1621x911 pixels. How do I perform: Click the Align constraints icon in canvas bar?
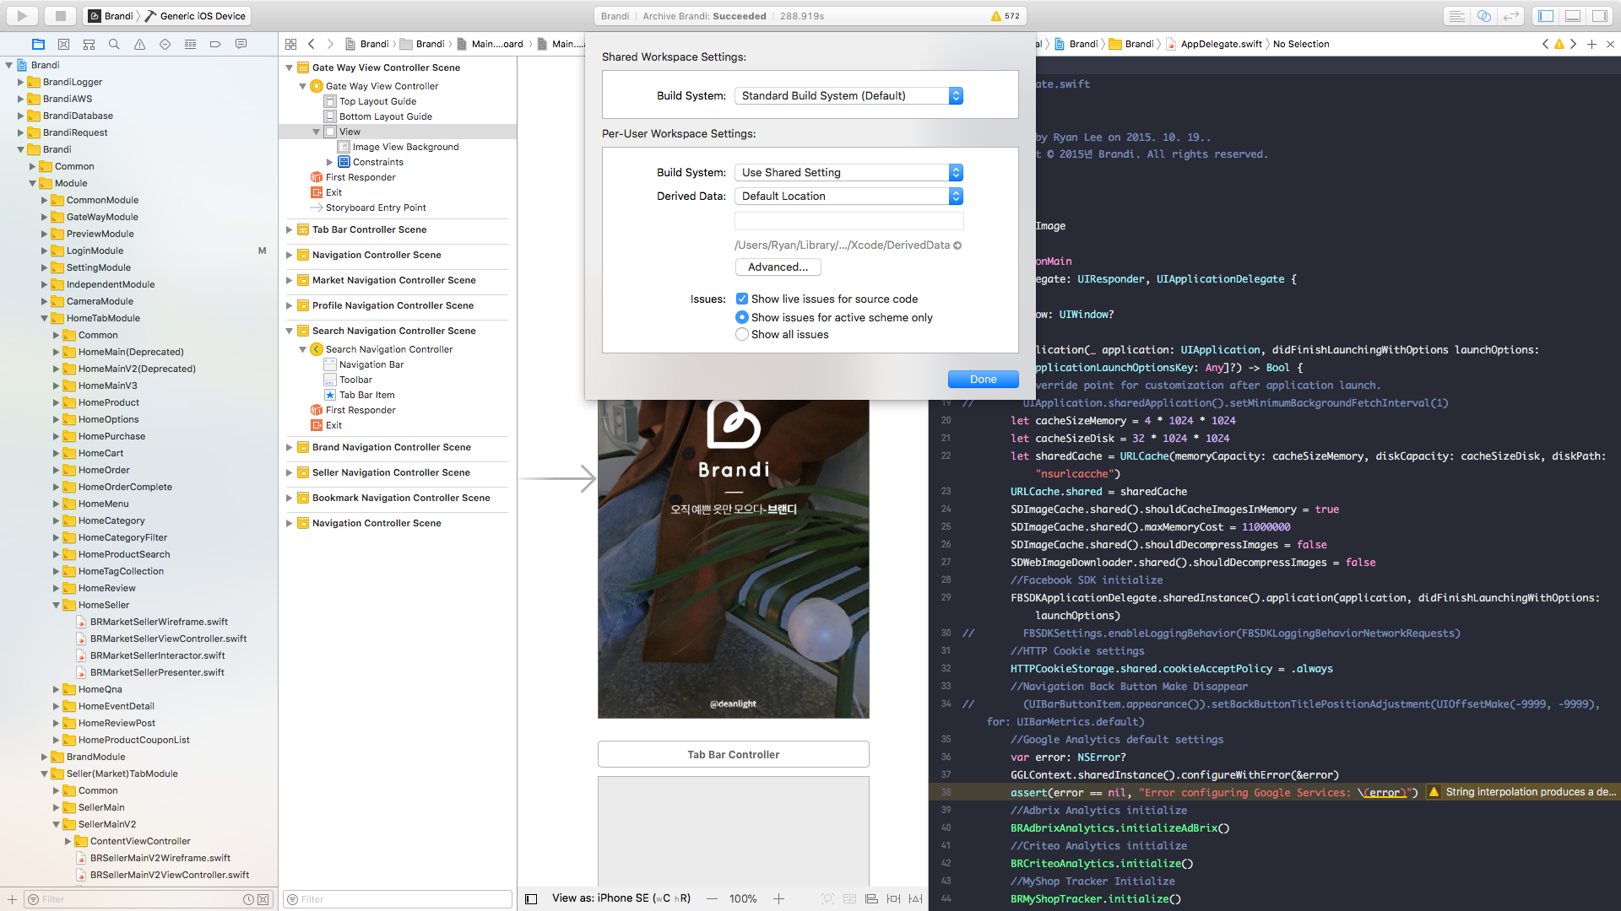click(x=871, y=898)
